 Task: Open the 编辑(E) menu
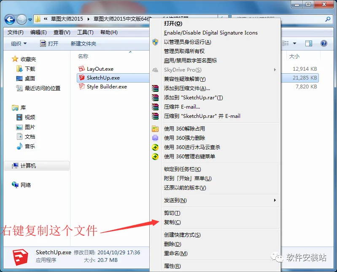click(x=38, y=32)
